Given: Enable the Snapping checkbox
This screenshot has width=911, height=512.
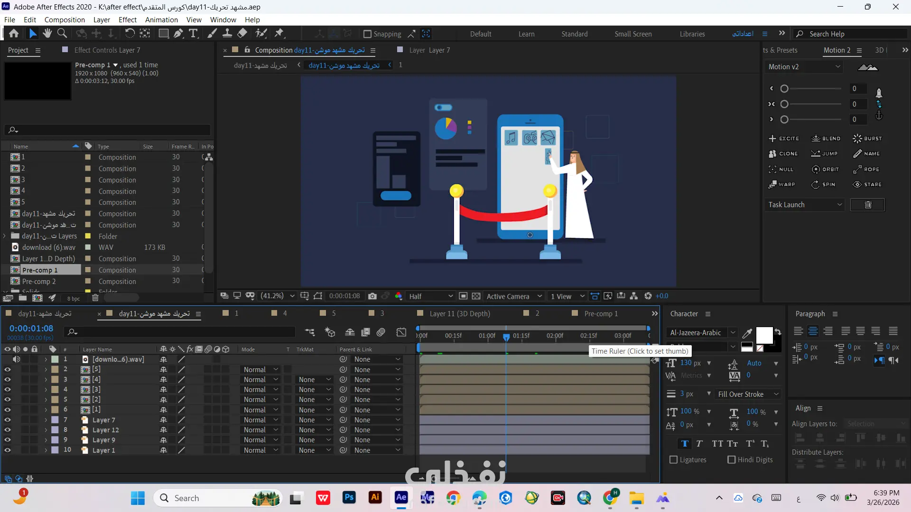Looking at the screenshot, I should (367, 34).
